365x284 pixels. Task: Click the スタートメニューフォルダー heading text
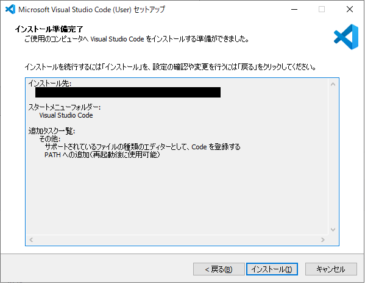(x=64, y=107)
